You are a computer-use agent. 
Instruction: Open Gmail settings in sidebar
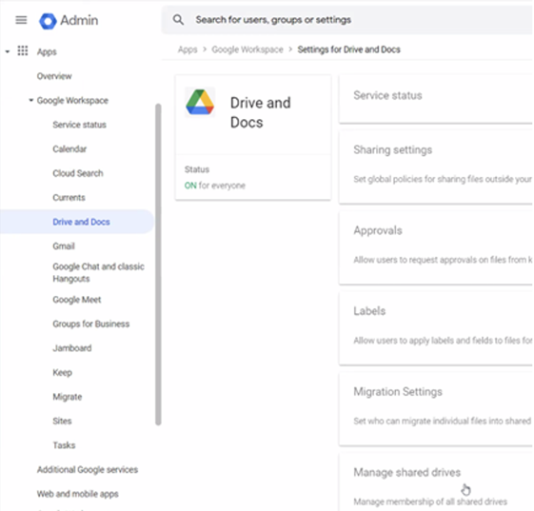tap(64, 246)
